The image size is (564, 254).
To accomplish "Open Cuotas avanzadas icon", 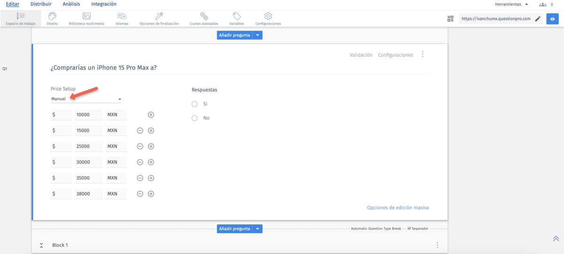I will pyautogui.click(x=204, y=16).
